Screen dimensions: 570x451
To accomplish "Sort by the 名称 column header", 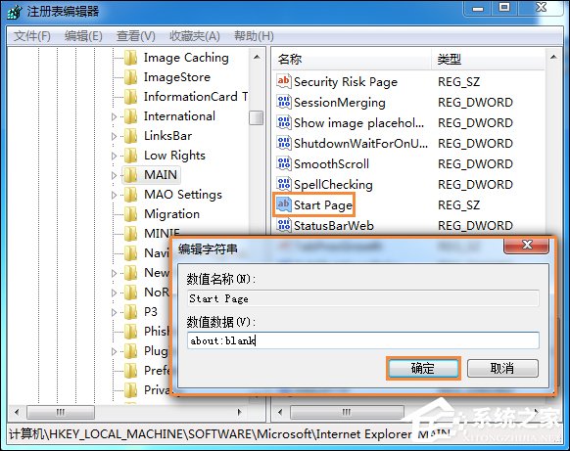I will (x=352, y=60).
